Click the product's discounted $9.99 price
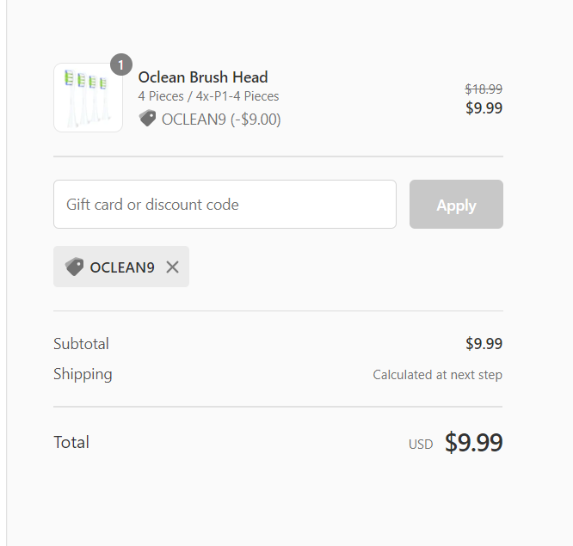 coord(484,108)
